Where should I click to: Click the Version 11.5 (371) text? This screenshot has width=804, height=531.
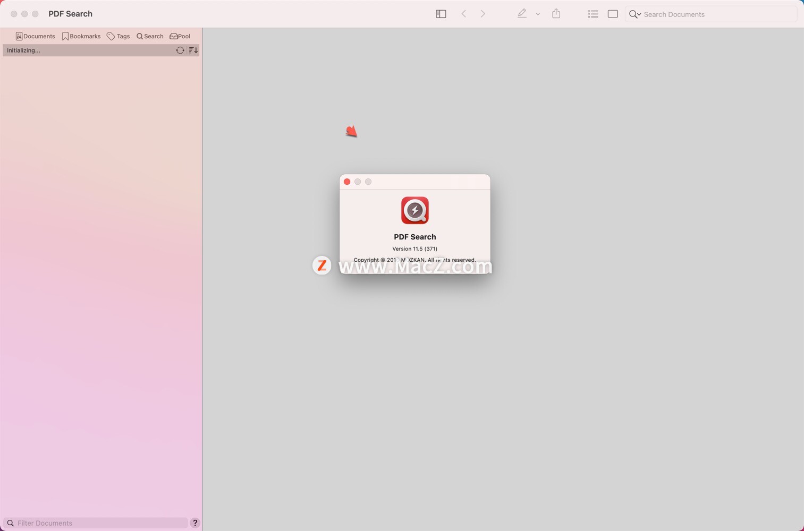click(x=415, y=249)
